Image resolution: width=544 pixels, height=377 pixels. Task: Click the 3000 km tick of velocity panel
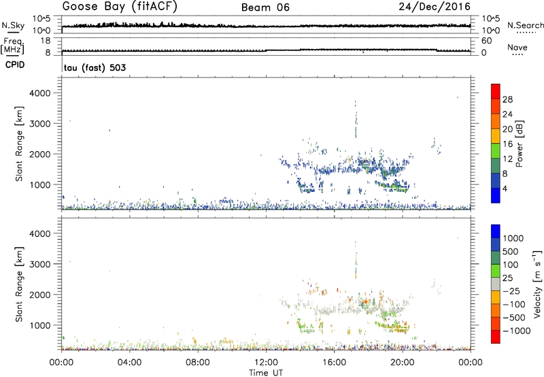(40, 264)
